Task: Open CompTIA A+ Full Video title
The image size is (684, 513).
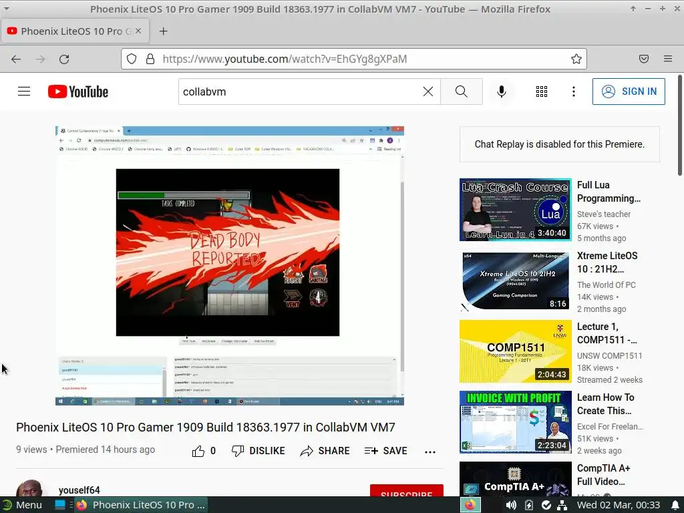Action: (x=603, y=475)
